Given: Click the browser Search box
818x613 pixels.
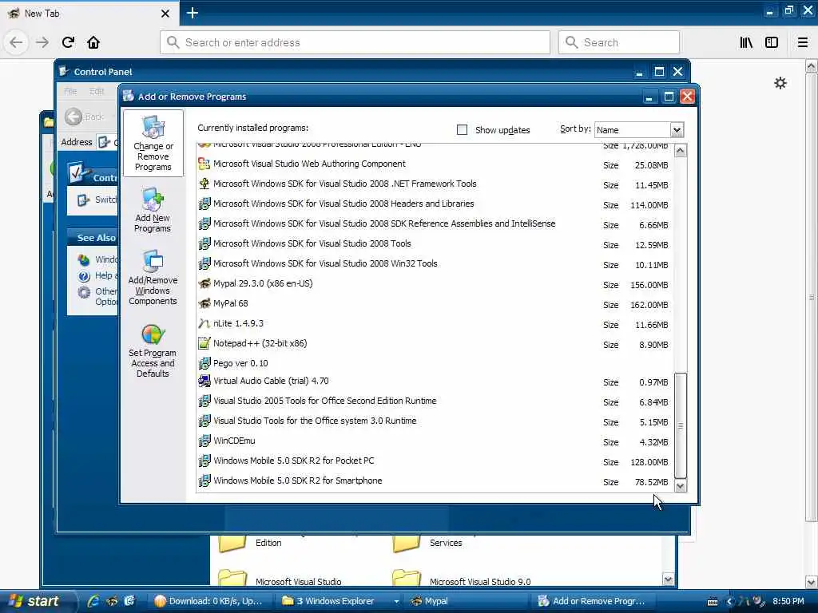Looking at the screenshot, I should point(619,42).
